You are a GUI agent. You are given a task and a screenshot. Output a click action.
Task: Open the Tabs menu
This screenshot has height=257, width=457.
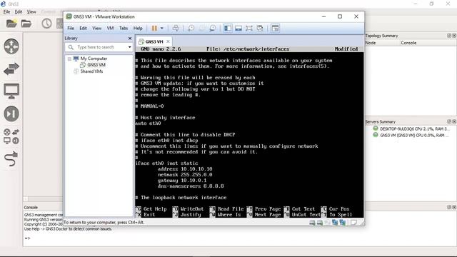(124, 29)
